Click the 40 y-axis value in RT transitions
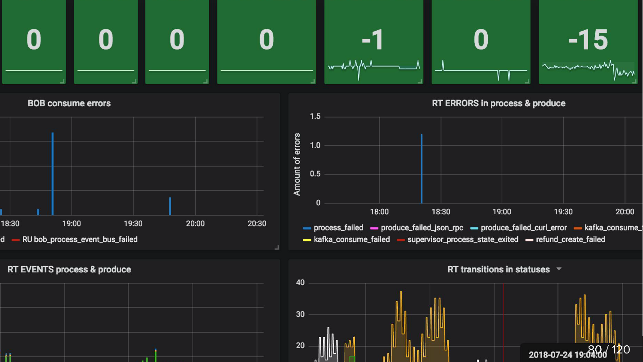This screenshot has width=643, height=362. point(300,283)
